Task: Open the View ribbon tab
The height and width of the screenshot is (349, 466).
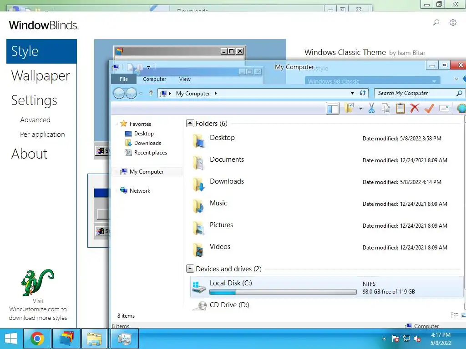Action: click(x=185, y=79)
